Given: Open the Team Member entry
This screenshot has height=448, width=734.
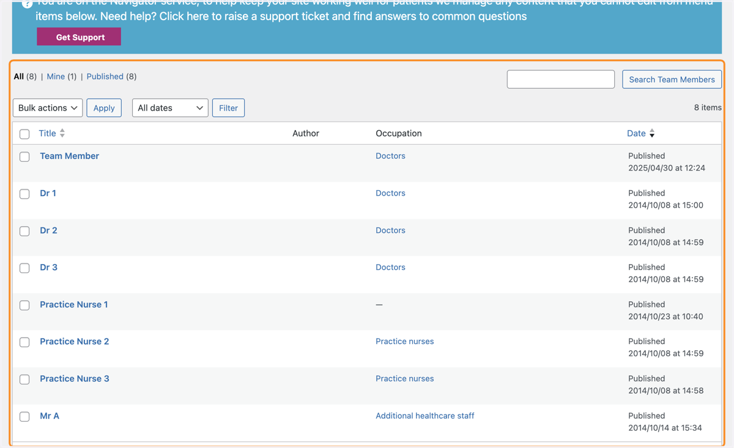Looking at the screenshot, I should point(69,156).
